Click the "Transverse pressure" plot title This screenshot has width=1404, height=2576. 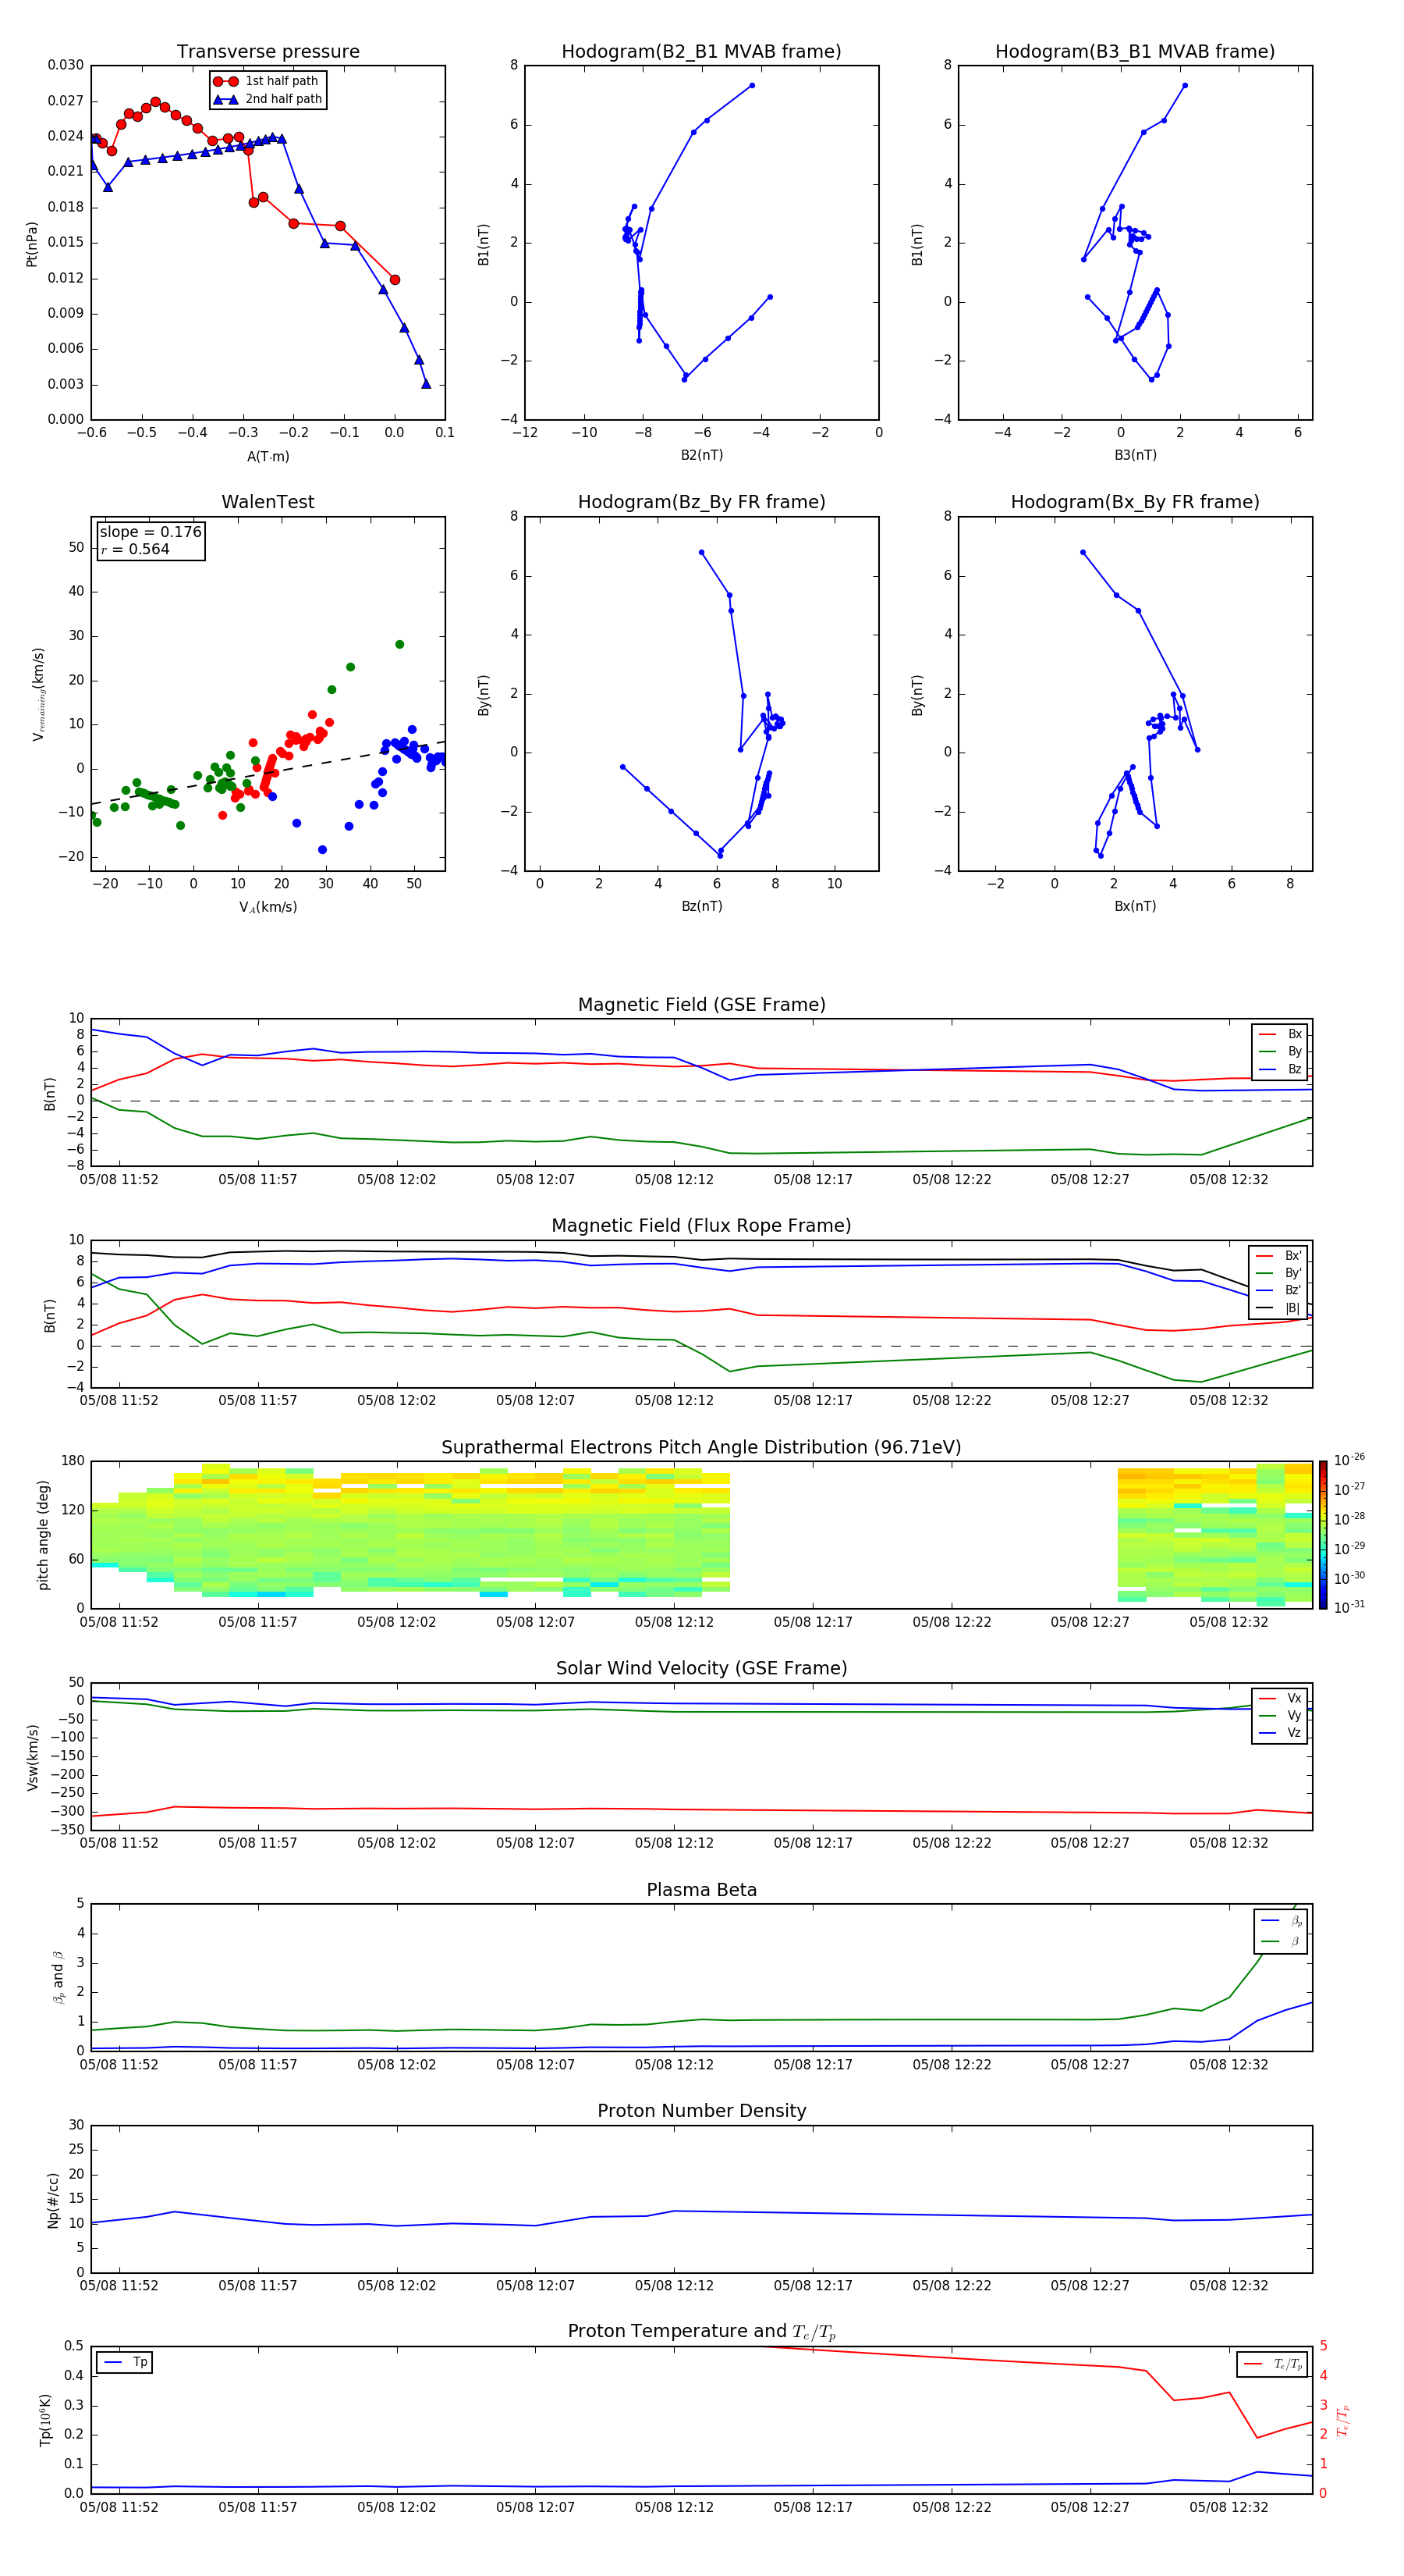[x=268, y=51]
